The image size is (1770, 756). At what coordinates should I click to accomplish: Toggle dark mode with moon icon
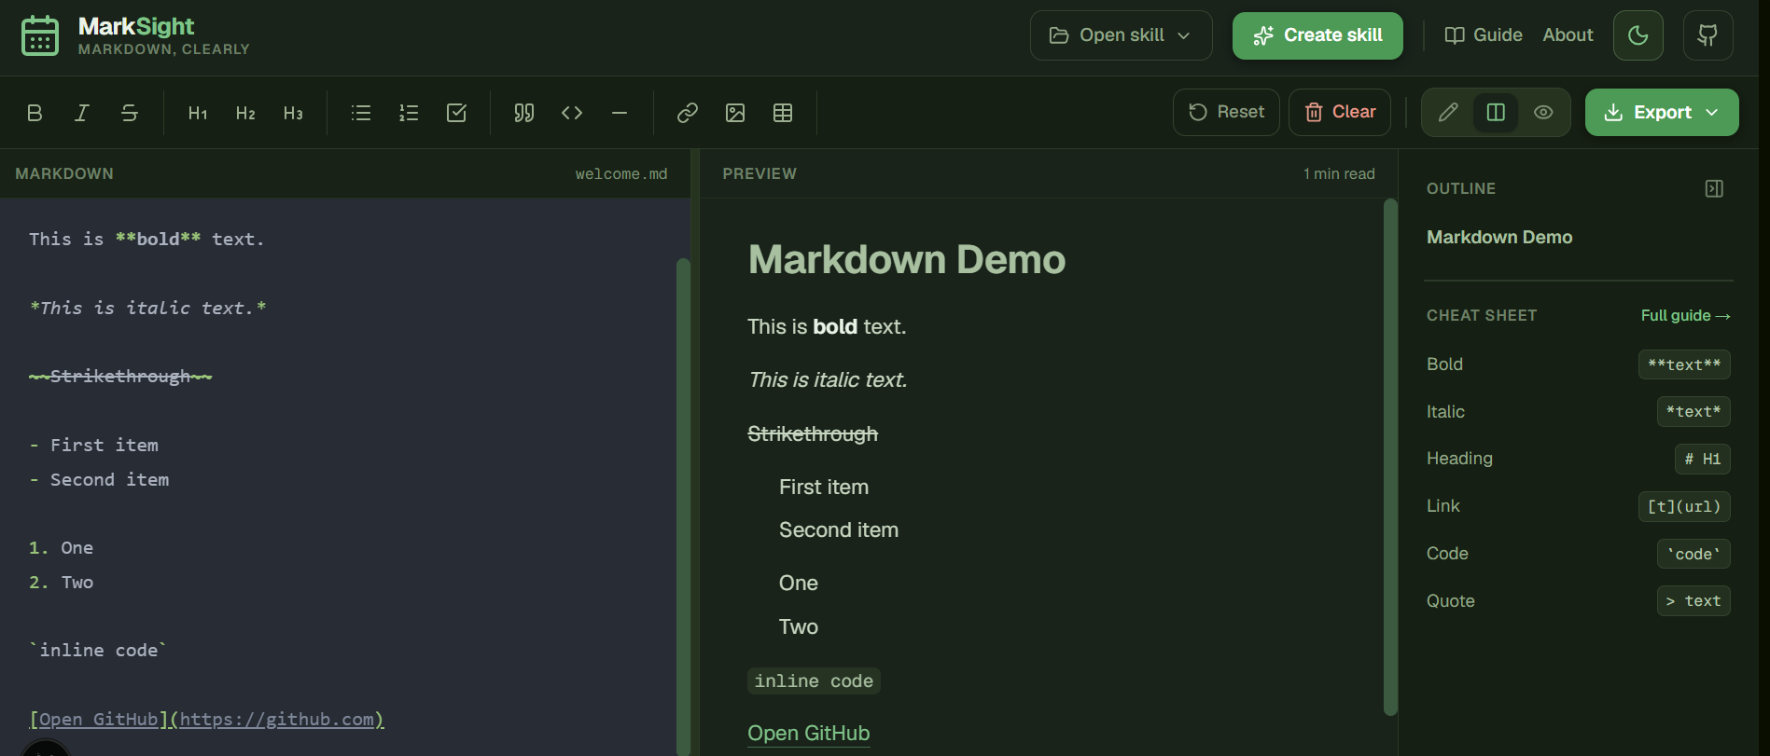point(1638,35)
